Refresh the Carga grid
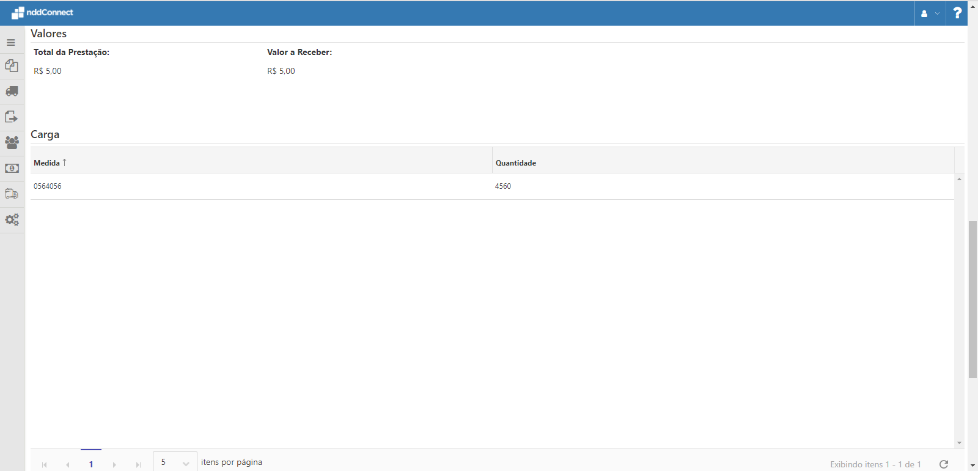 pos(944,464)
